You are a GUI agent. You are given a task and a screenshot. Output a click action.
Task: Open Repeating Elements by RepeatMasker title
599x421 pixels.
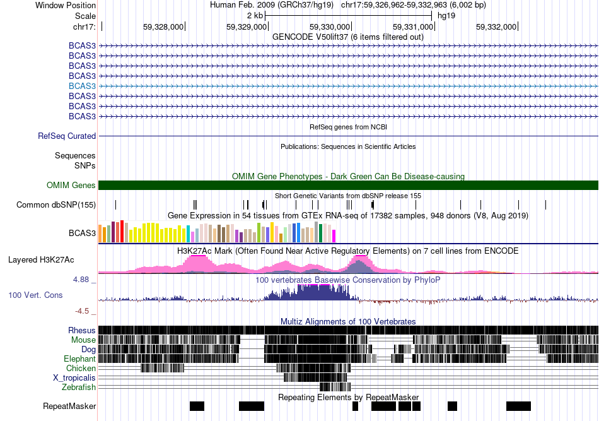coord(348,397)
